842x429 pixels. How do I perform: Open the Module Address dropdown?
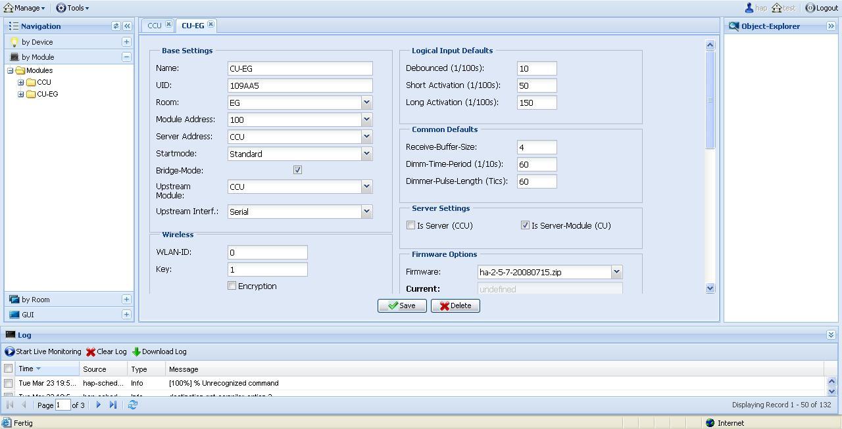pyautogui.click(x=366, y=120)
